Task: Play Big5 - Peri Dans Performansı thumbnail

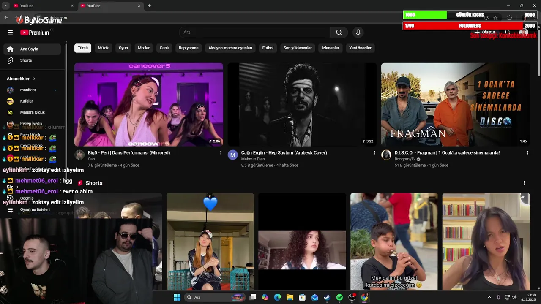Action: tap(149, 105)
